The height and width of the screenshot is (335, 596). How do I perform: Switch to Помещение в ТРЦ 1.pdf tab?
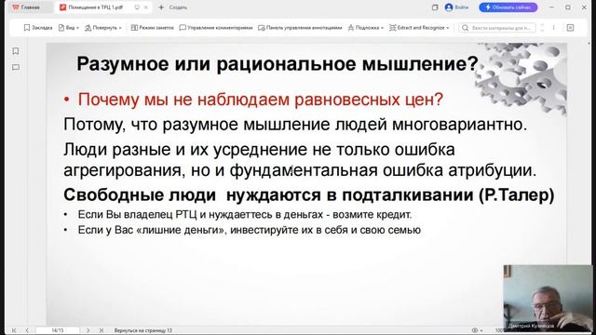pos(96,7)
